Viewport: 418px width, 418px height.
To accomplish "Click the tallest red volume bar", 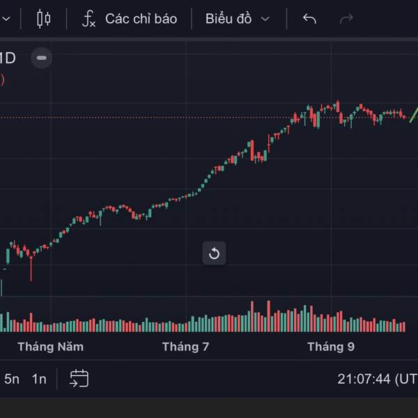I will point(269,316).
